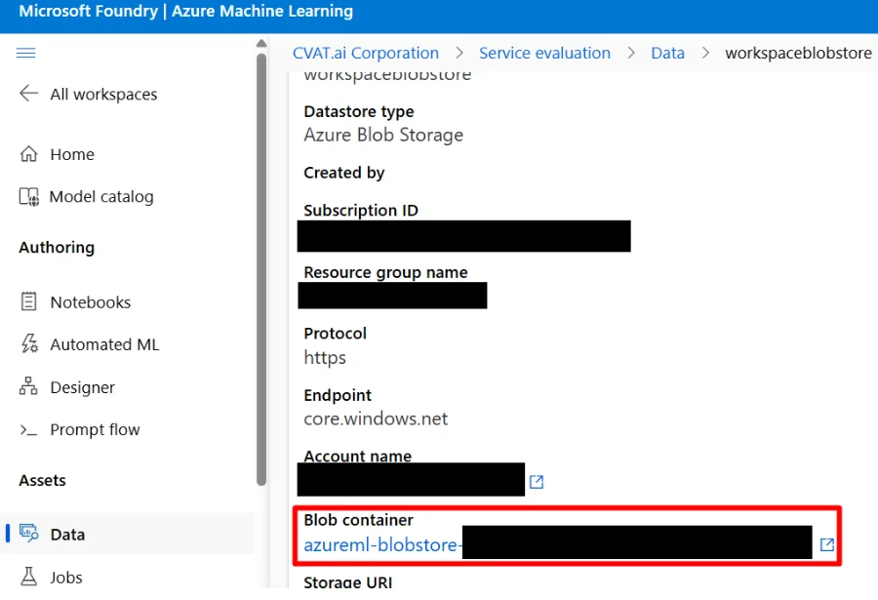Click the core.windows.net endpoint value
Viewport: 878px width, 600px height.
click(x=376, y=419)
